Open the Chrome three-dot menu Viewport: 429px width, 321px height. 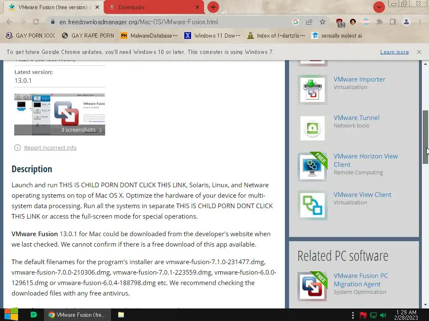coord(420,22)
